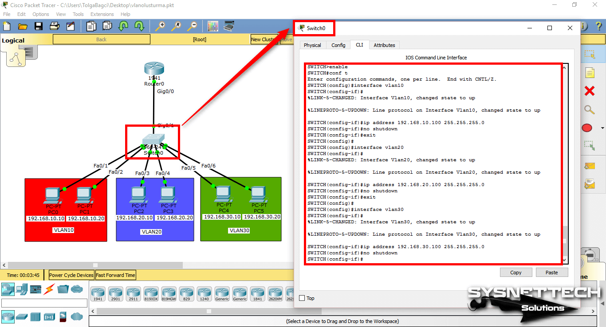Click the Power Cycle Devices button
606x327 pixels.
[x=71, y=275]
